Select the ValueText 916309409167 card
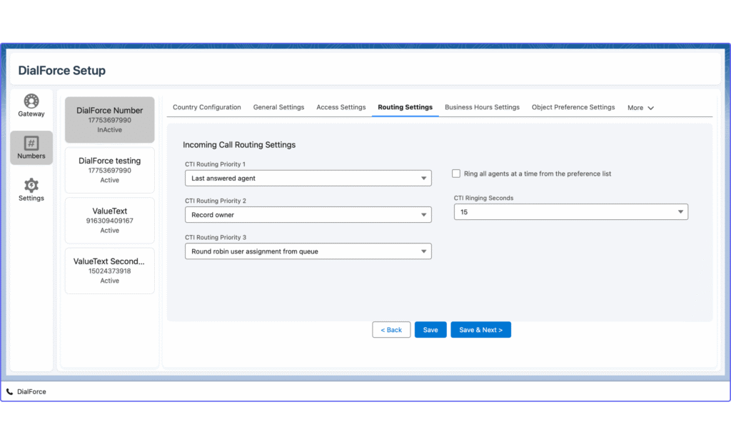 [x=109, y=221]
